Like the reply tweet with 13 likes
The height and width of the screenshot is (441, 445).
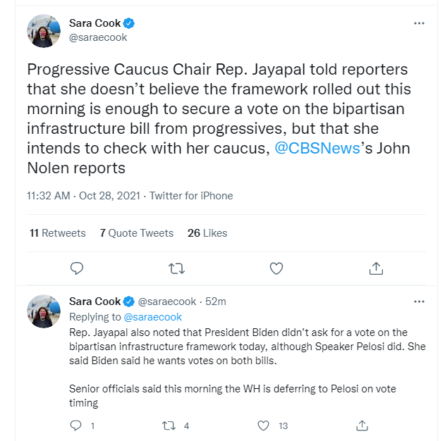coord(263,426)
